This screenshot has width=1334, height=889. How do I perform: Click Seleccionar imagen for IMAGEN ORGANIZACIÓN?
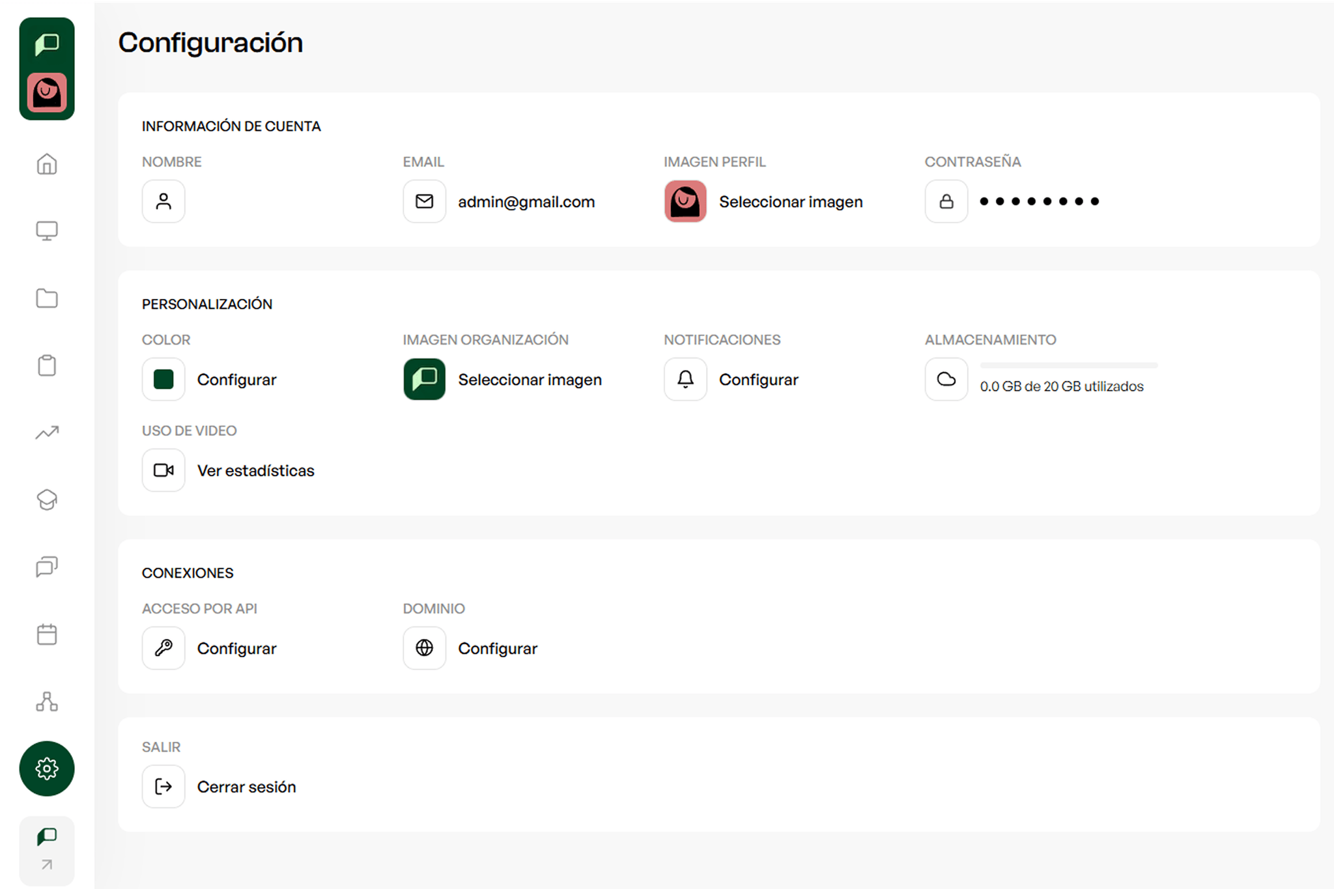(530, 379)
